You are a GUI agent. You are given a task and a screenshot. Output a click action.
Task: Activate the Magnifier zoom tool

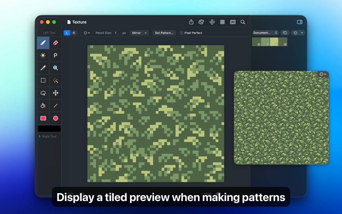coord(55,68)
